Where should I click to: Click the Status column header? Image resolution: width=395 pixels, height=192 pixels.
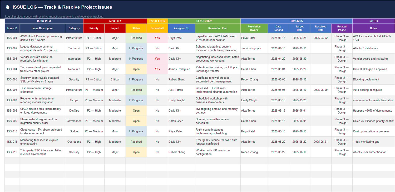click(136, 28)
